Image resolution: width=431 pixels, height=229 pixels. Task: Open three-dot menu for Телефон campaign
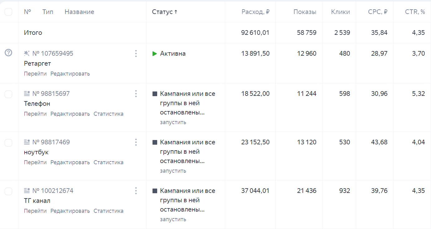[x=136, y=94]
